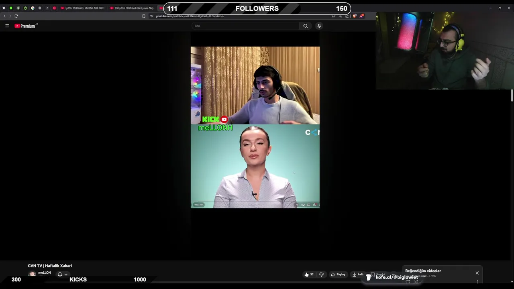This screenshot has height=289, width=514.
Task: Open the meLLON channel name link
Action: (x=45, y=273)
